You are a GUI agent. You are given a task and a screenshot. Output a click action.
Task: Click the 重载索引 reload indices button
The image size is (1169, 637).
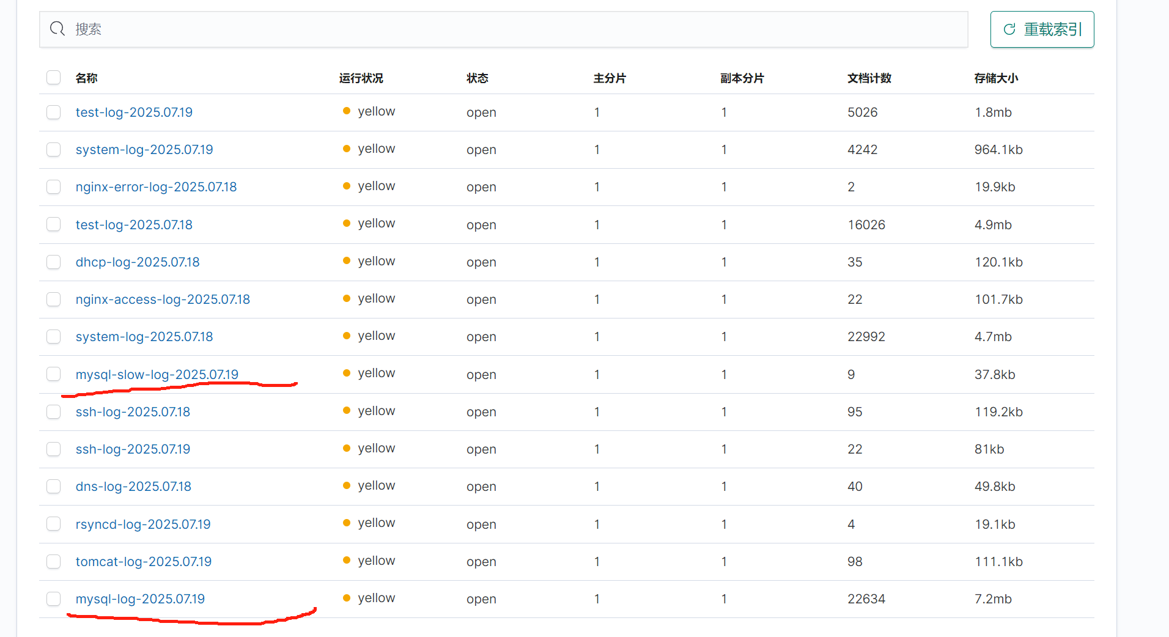(1042, 29)
